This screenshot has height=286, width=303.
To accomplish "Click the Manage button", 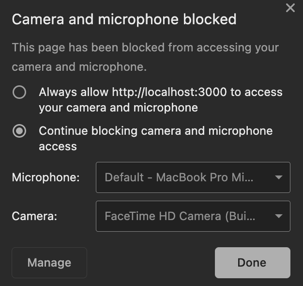I will click(x=49, y=263).
